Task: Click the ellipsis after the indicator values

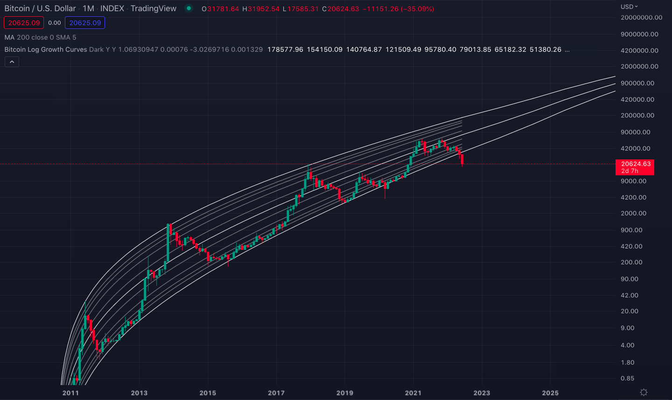Action: pyautogui.click(x=567, y=49)
